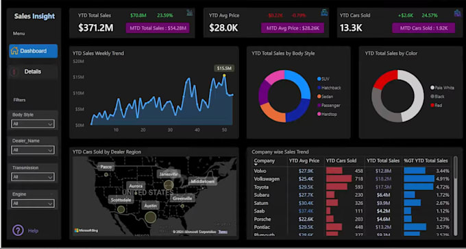The height and width of the screenshot is (249, 466).
Task: Select the Pontiac row in company table
Action: 352,227
